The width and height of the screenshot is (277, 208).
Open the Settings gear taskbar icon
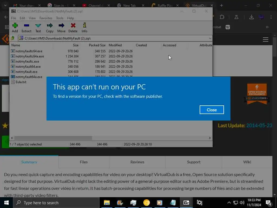point(199,203)
